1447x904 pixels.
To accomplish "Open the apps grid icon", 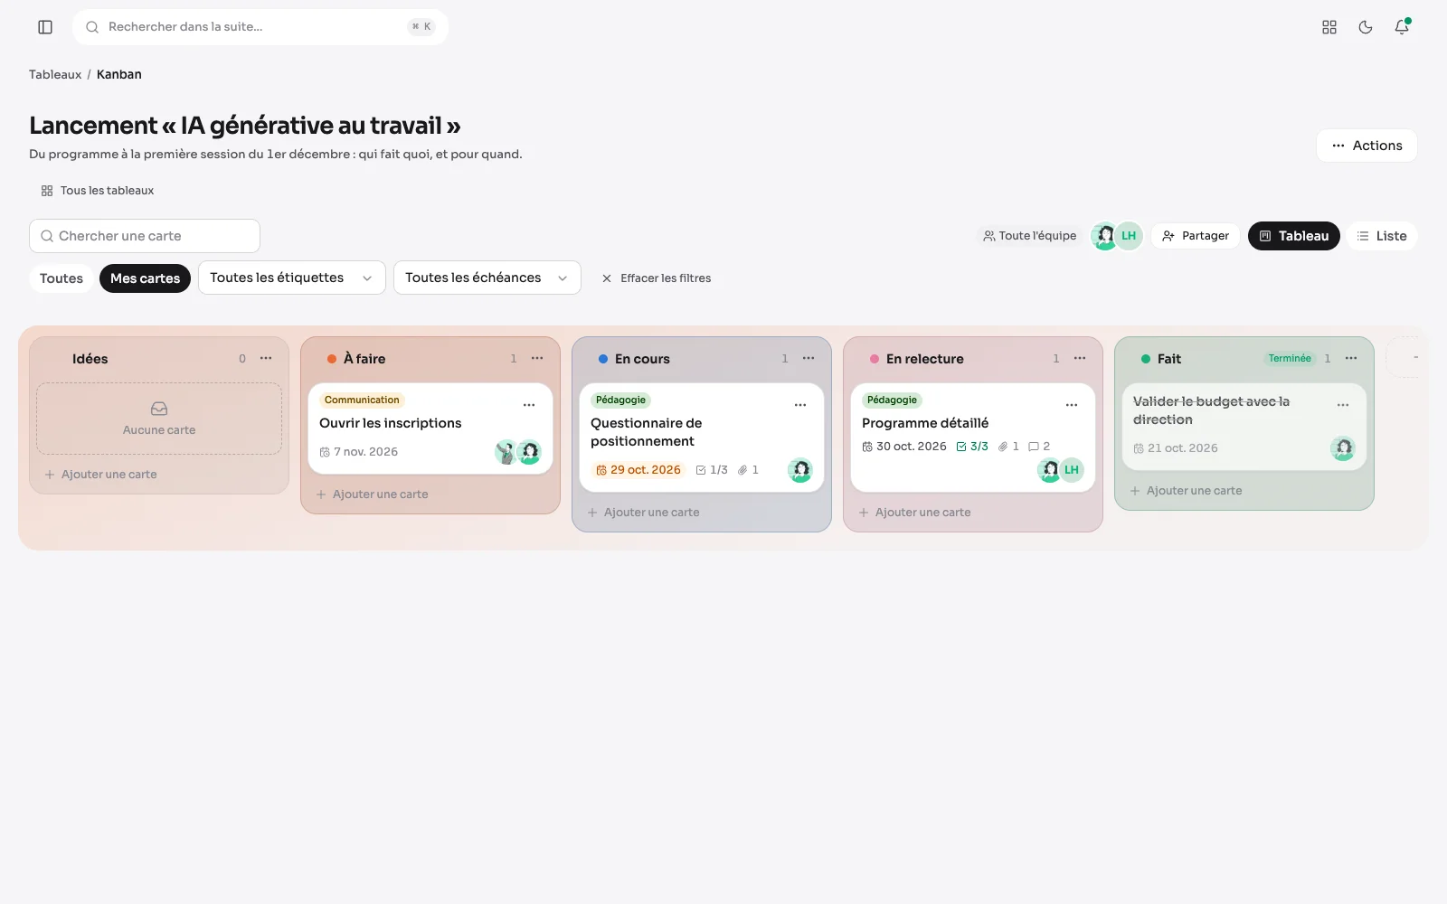I will 1329,27.
